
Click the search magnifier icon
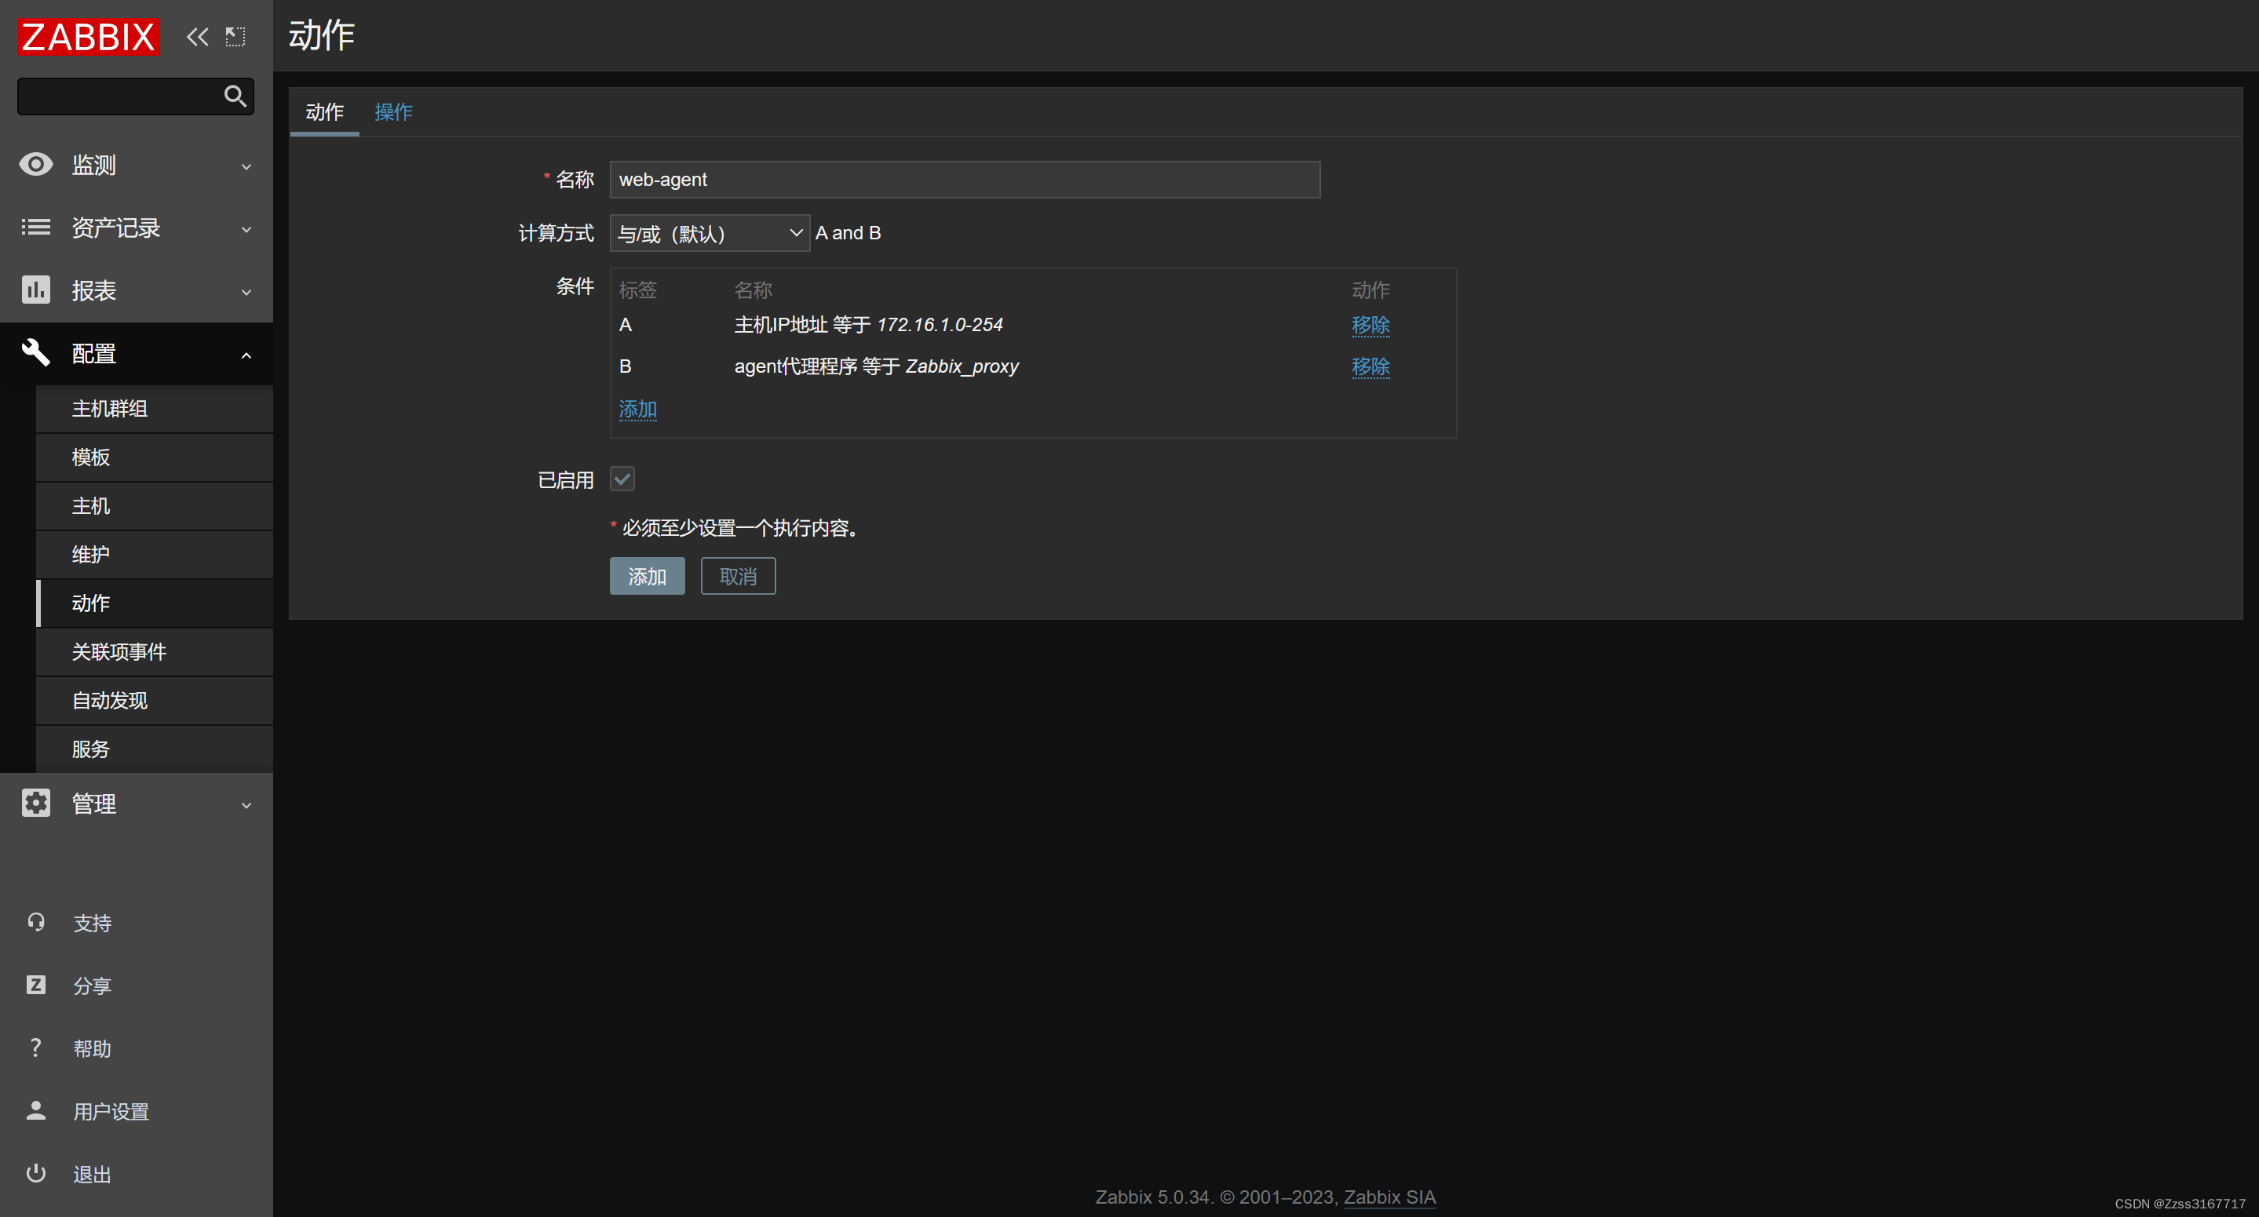click(x=235, y=96)
